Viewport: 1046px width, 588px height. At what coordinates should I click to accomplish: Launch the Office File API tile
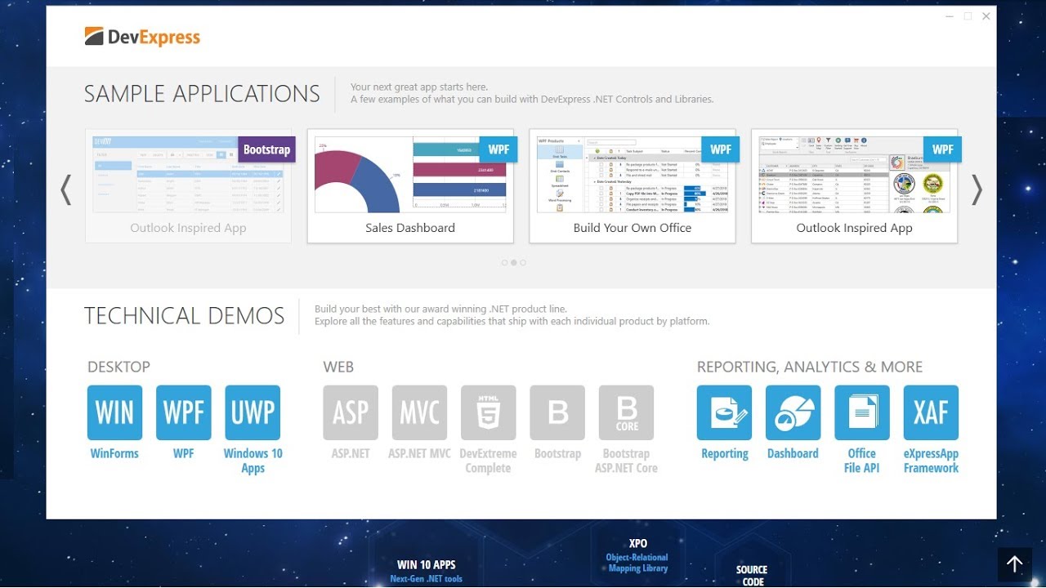(x=862, y=412)
